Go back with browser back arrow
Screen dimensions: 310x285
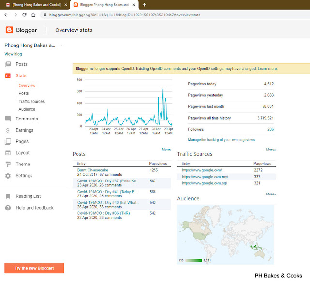(x=6, y=15)
